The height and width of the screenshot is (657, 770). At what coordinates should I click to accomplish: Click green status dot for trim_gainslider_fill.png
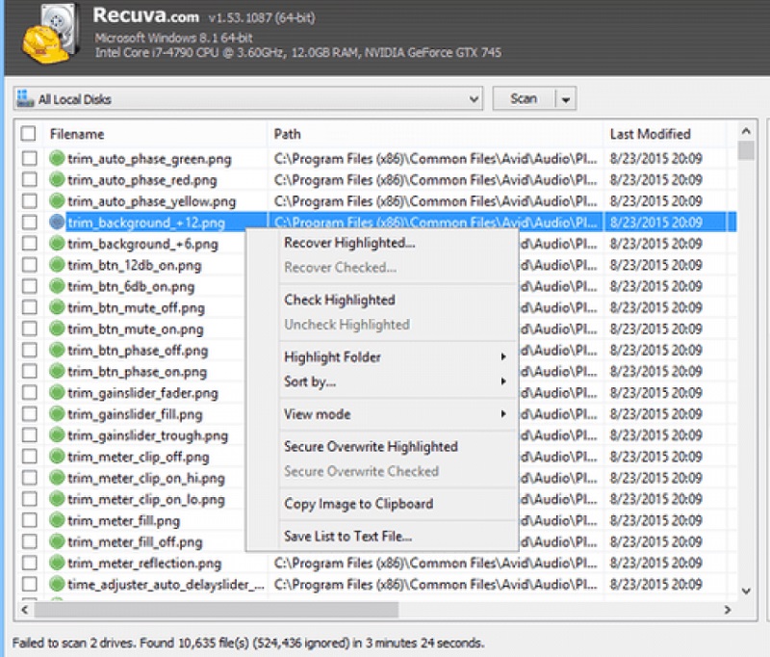coord(58,414)
